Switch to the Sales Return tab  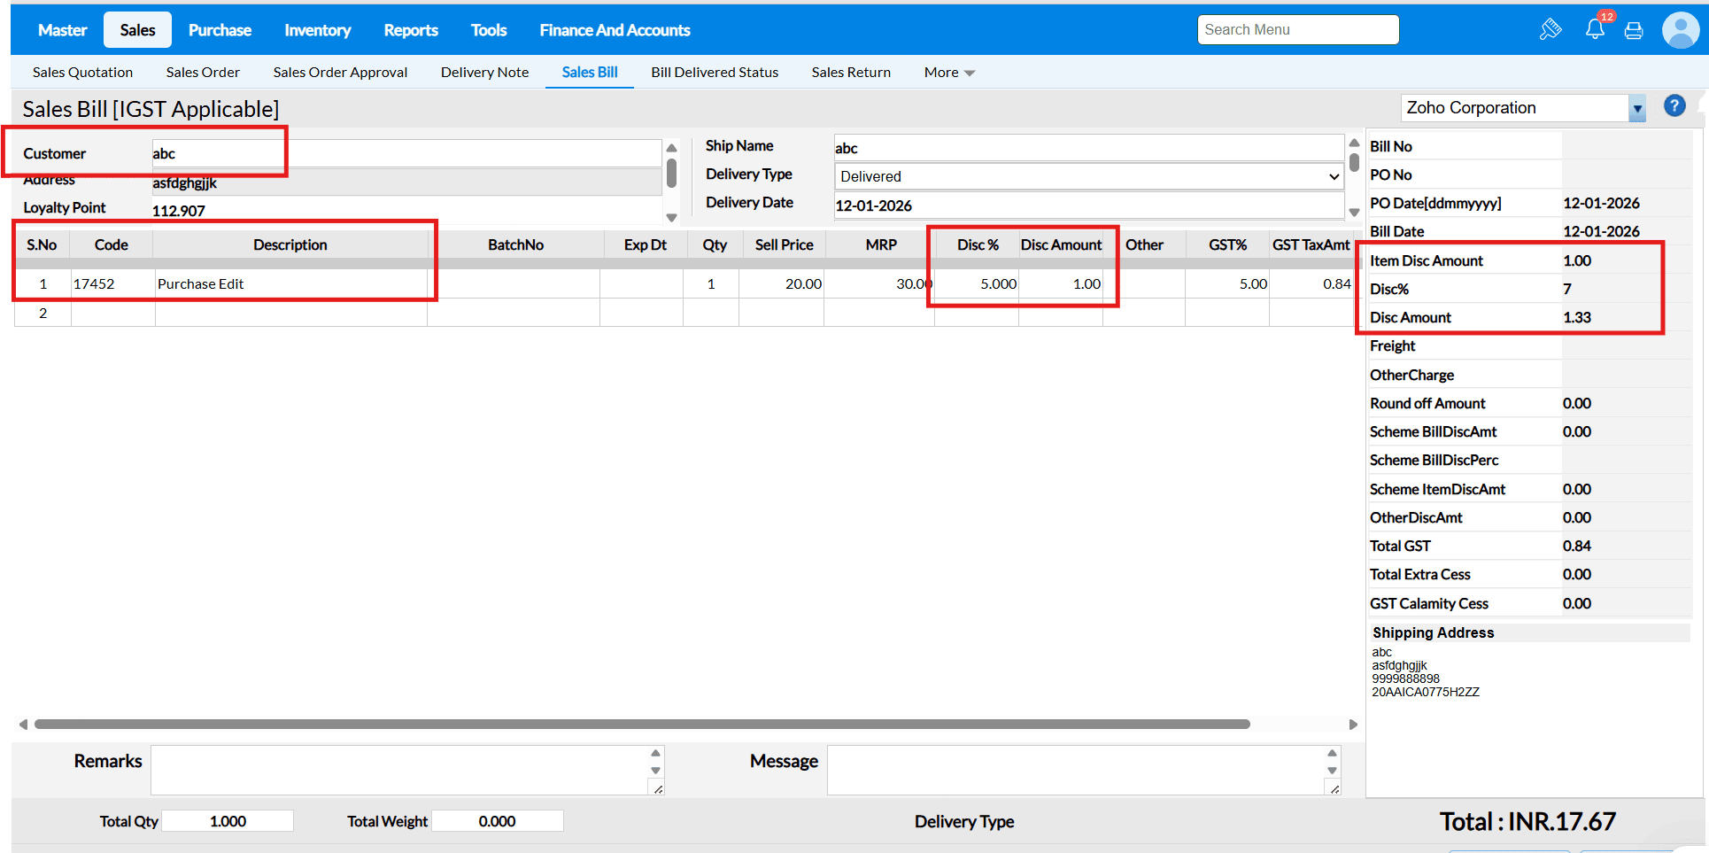(850, 73)
